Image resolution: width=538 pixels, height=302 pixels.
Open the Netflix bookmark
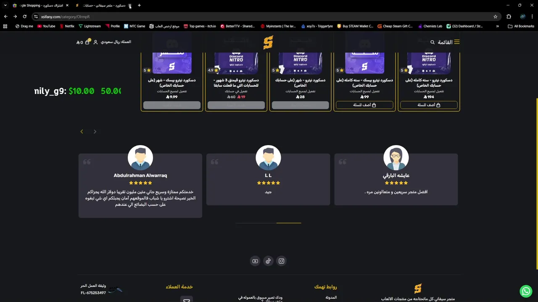[x=67, y=26]
